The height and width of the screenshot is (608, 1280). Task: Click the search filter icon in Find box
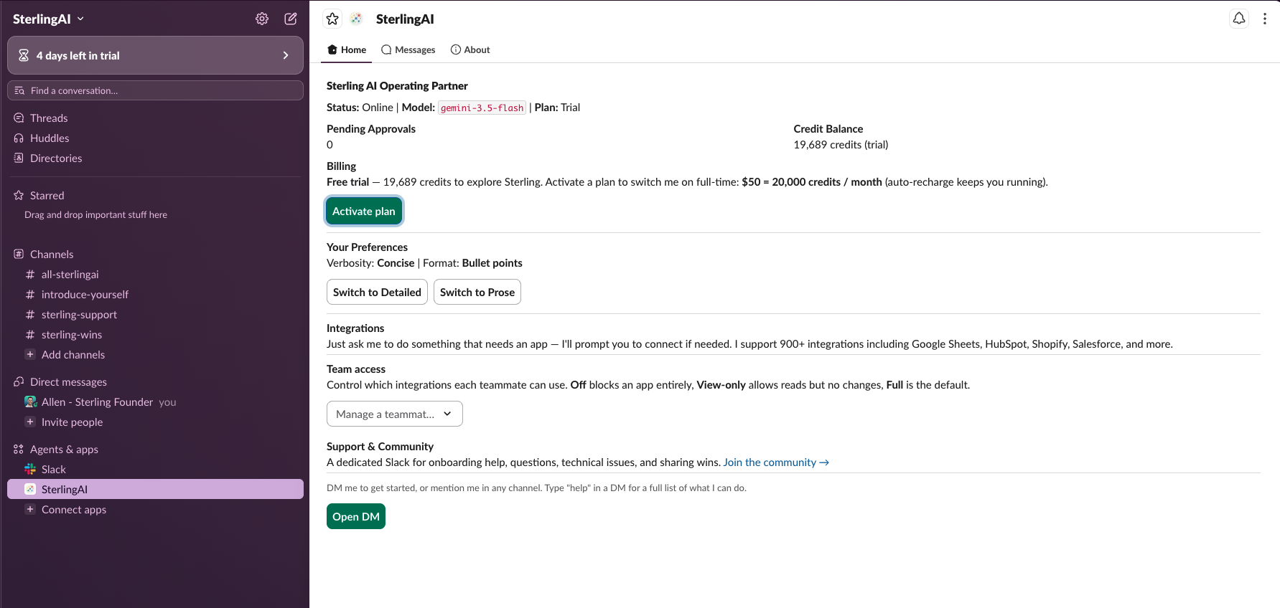[x=19, y=90]
